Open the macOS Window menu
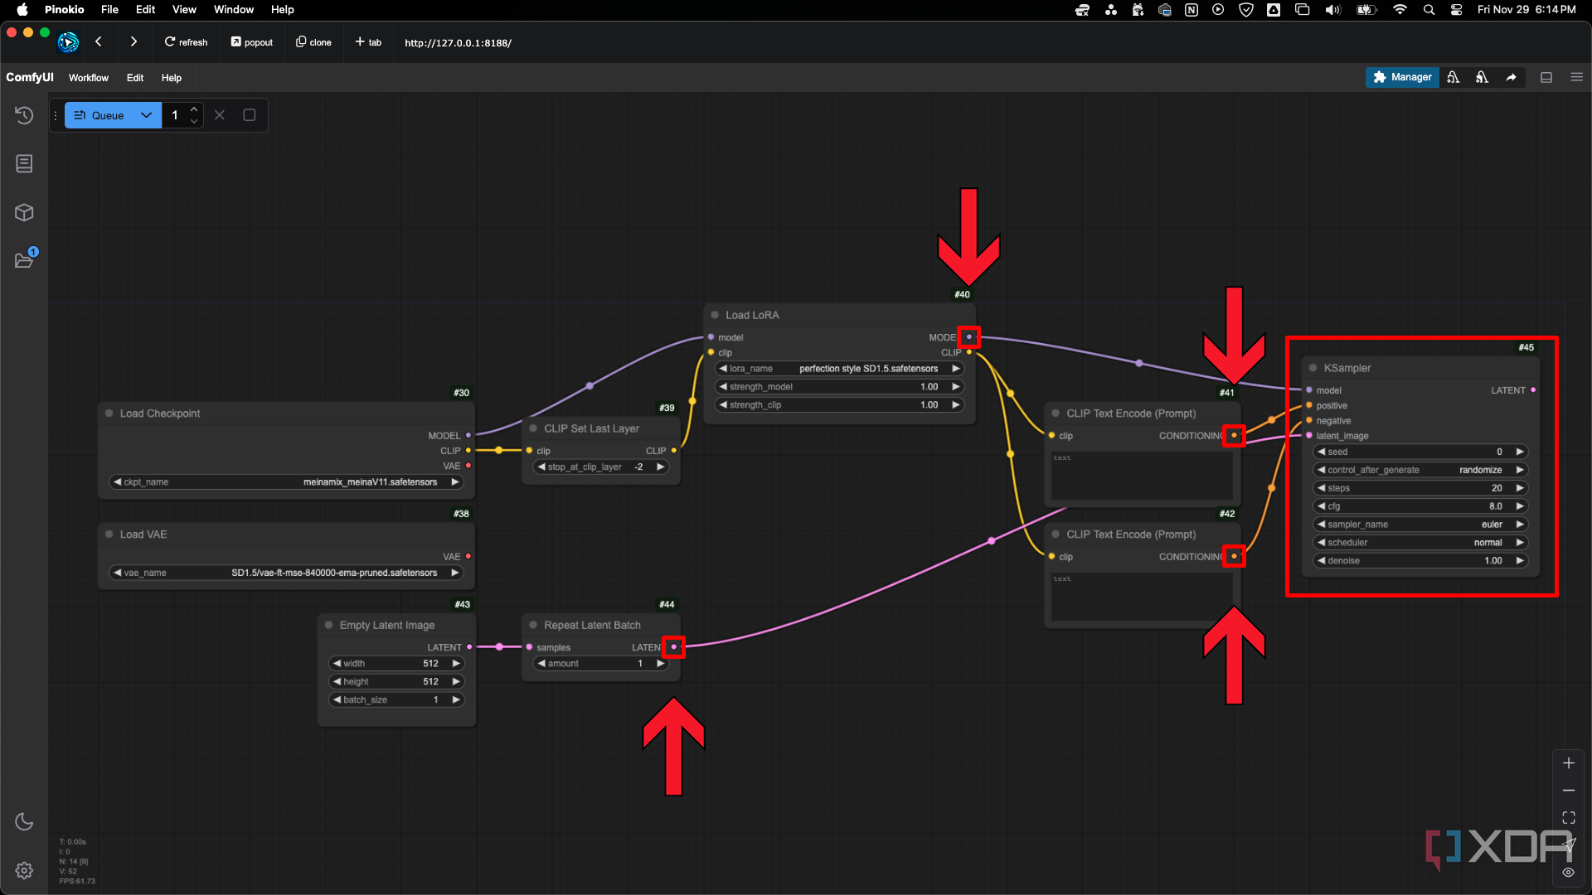Screen dimensions: 1592x895 coord(234,10)
